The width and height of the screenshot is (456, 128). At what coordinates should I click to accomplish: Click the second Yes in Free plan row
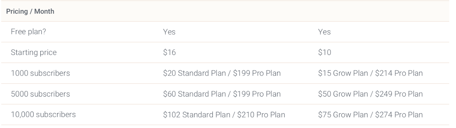click(324, 32)
